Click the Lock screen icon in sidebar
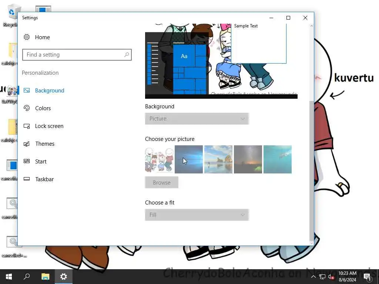 pos(27,126)
